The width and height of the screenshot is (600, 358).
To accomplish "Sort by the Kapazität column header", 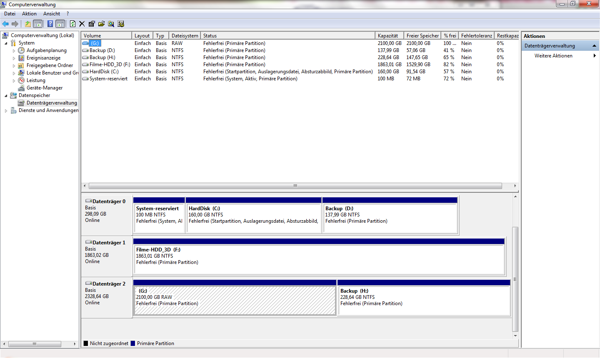I will click(x=390, y=36).
